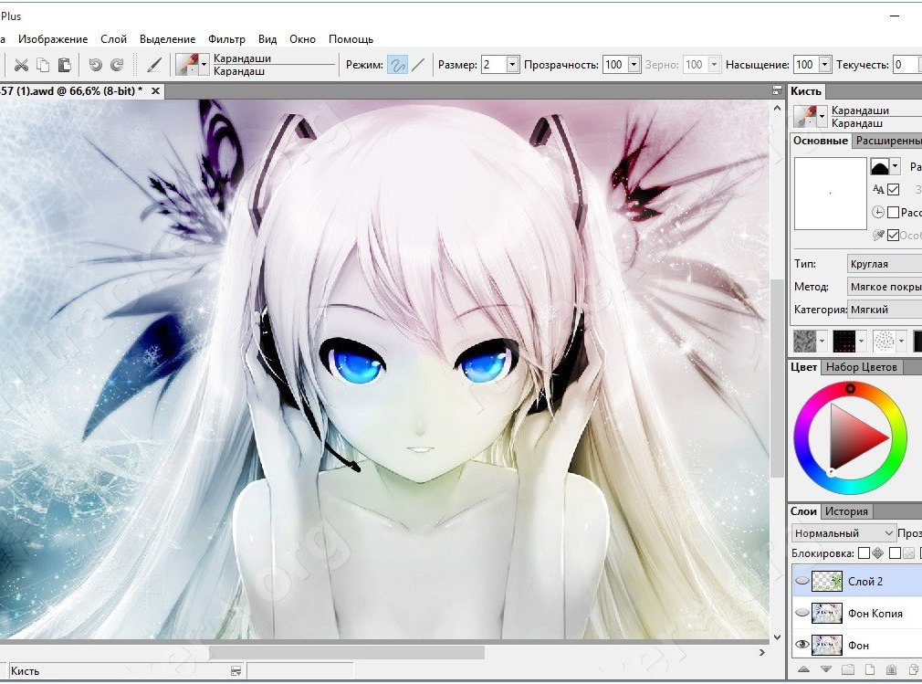Click the Copy icon in the toolbar

tap(43, 65)
